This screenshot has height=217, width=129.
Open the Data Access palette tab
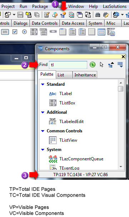73,23
